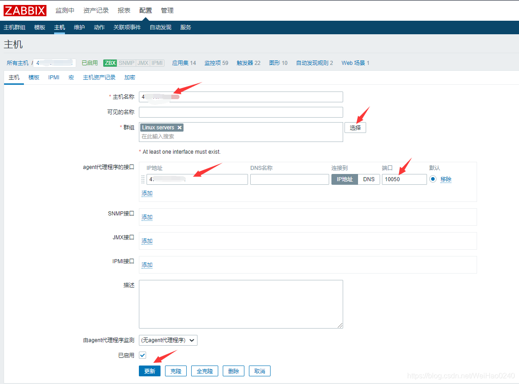Focus the group search field 在此输入搜索

(x=241, y=137)
